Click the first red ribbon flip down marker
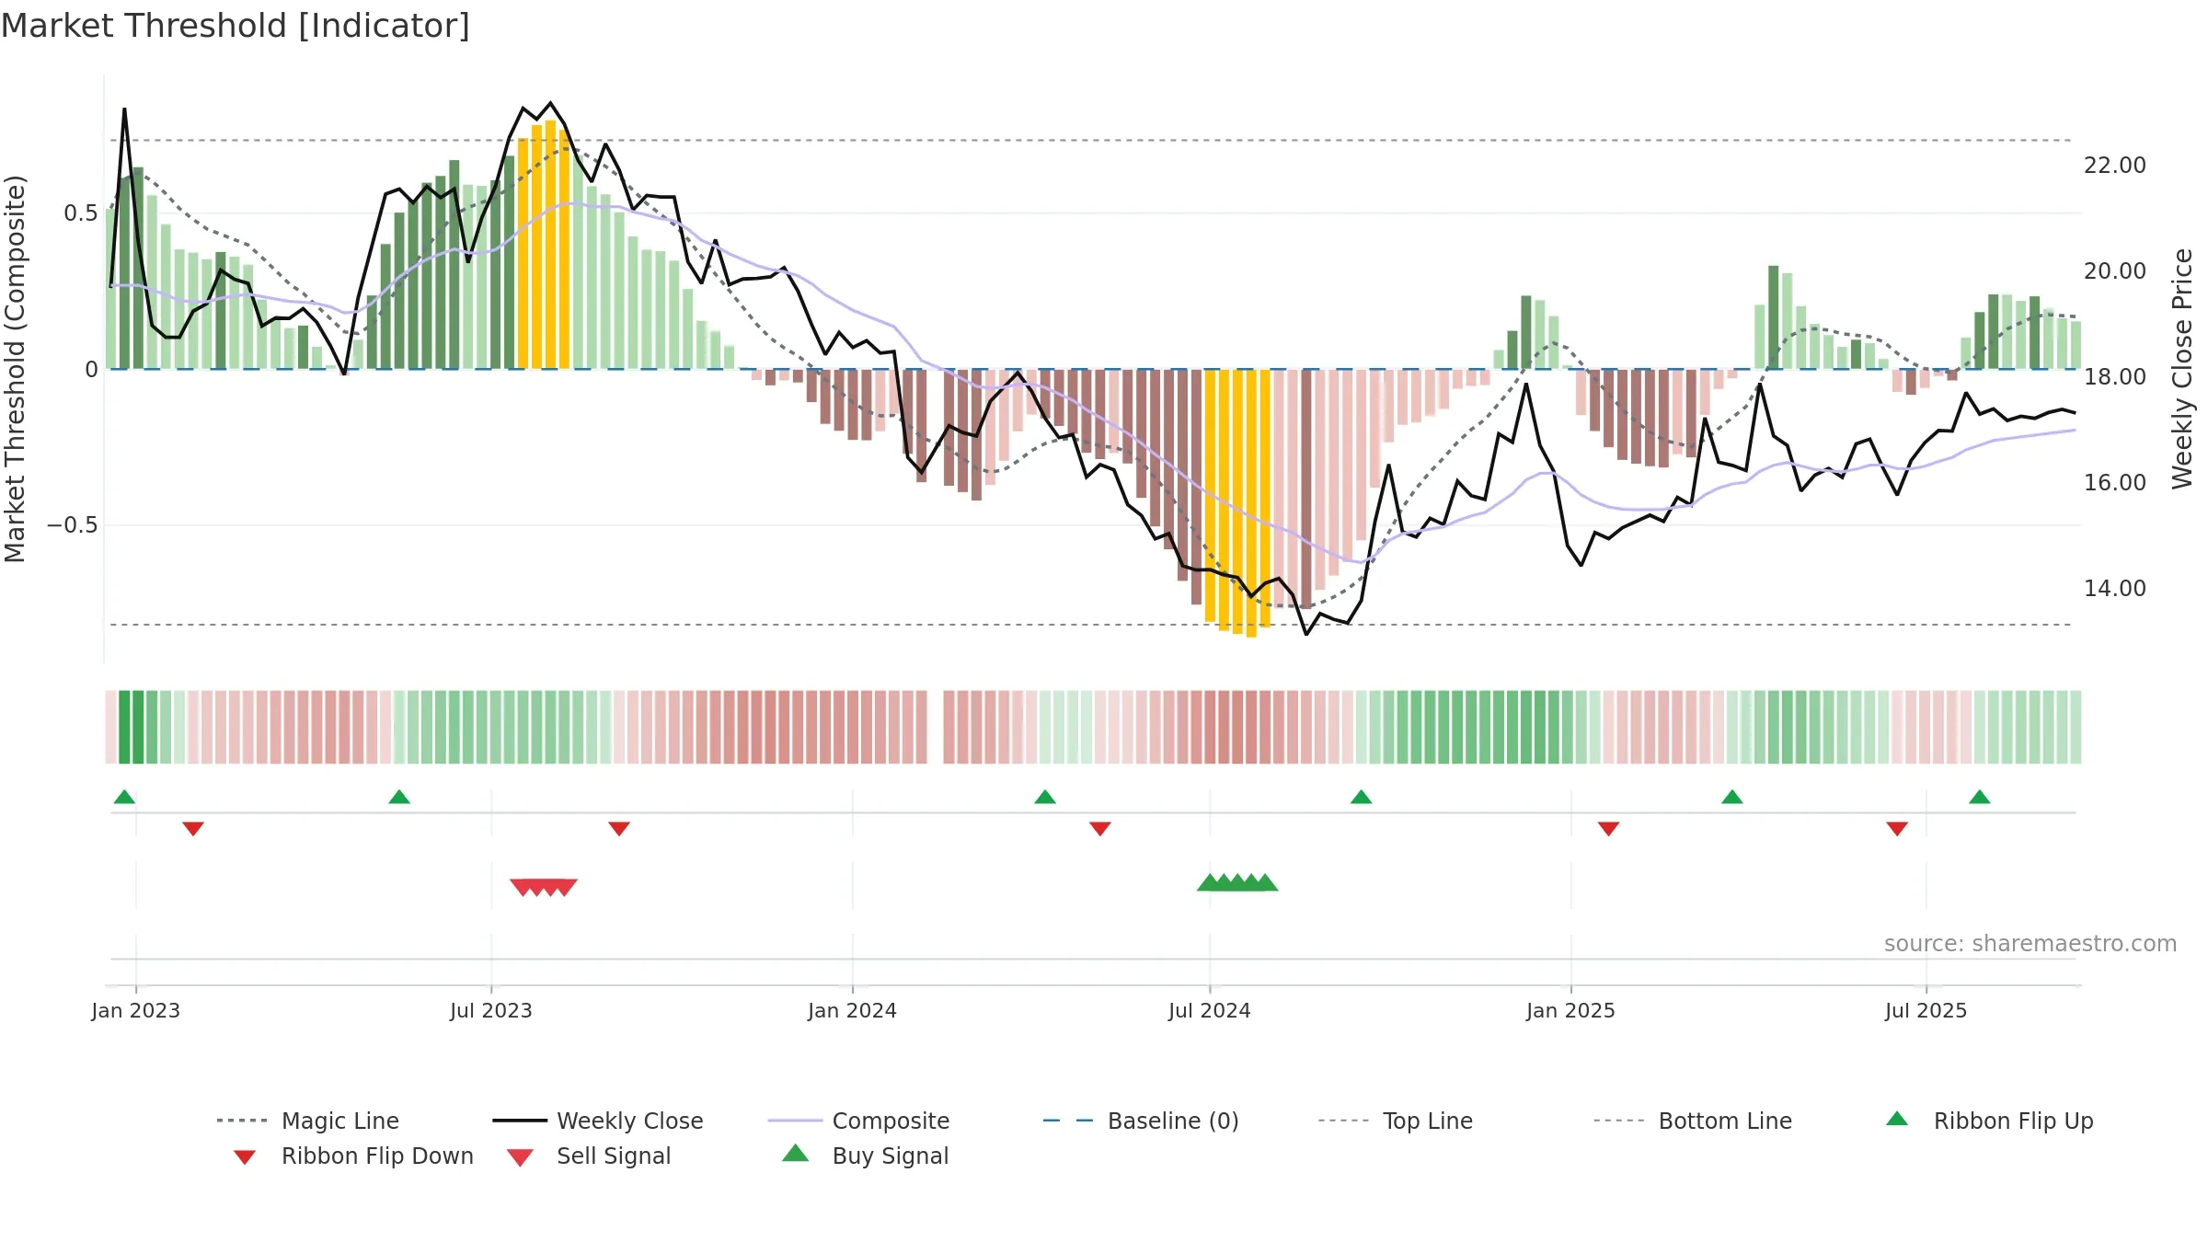The width and height of the screenshot is (2208, 1242). click(193, 829)
